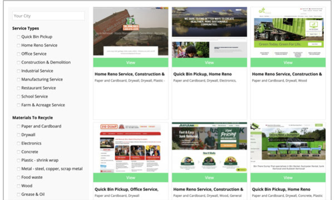
Task: Click 'Paper and Cardboard, Drywall, Electronics,' text
Action: (x=205, y=81)
